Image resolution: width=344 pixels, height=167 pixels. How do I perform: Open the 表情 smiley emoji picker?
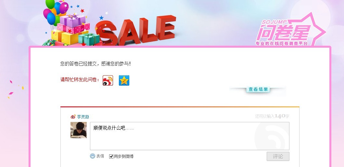coord(93,156)
